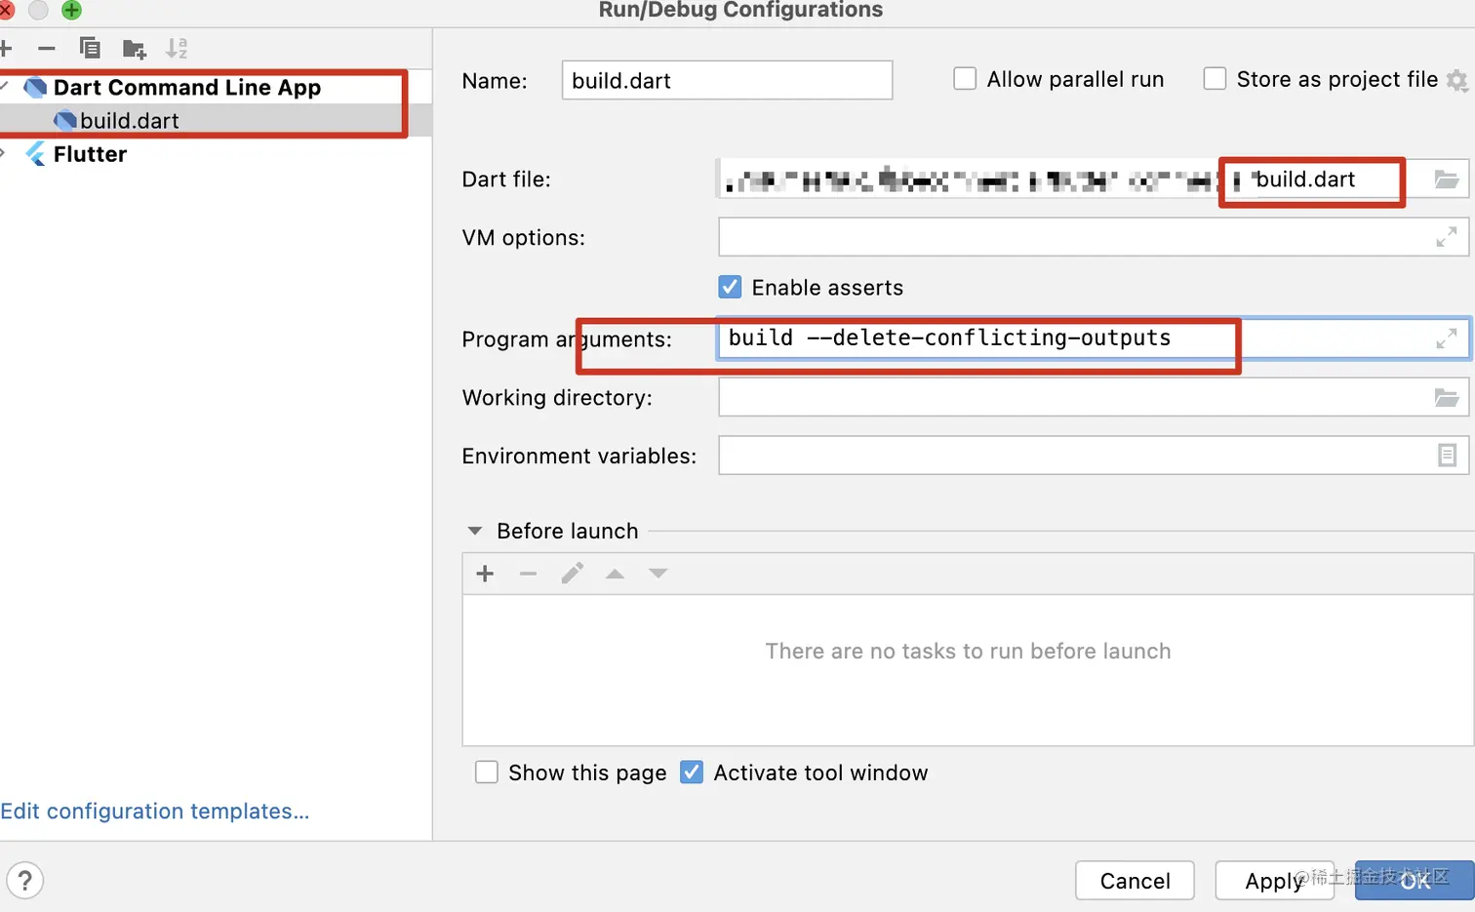1475x912 pixels.
Task: Enable Allow parallel run
Action: tap(965, 79)
